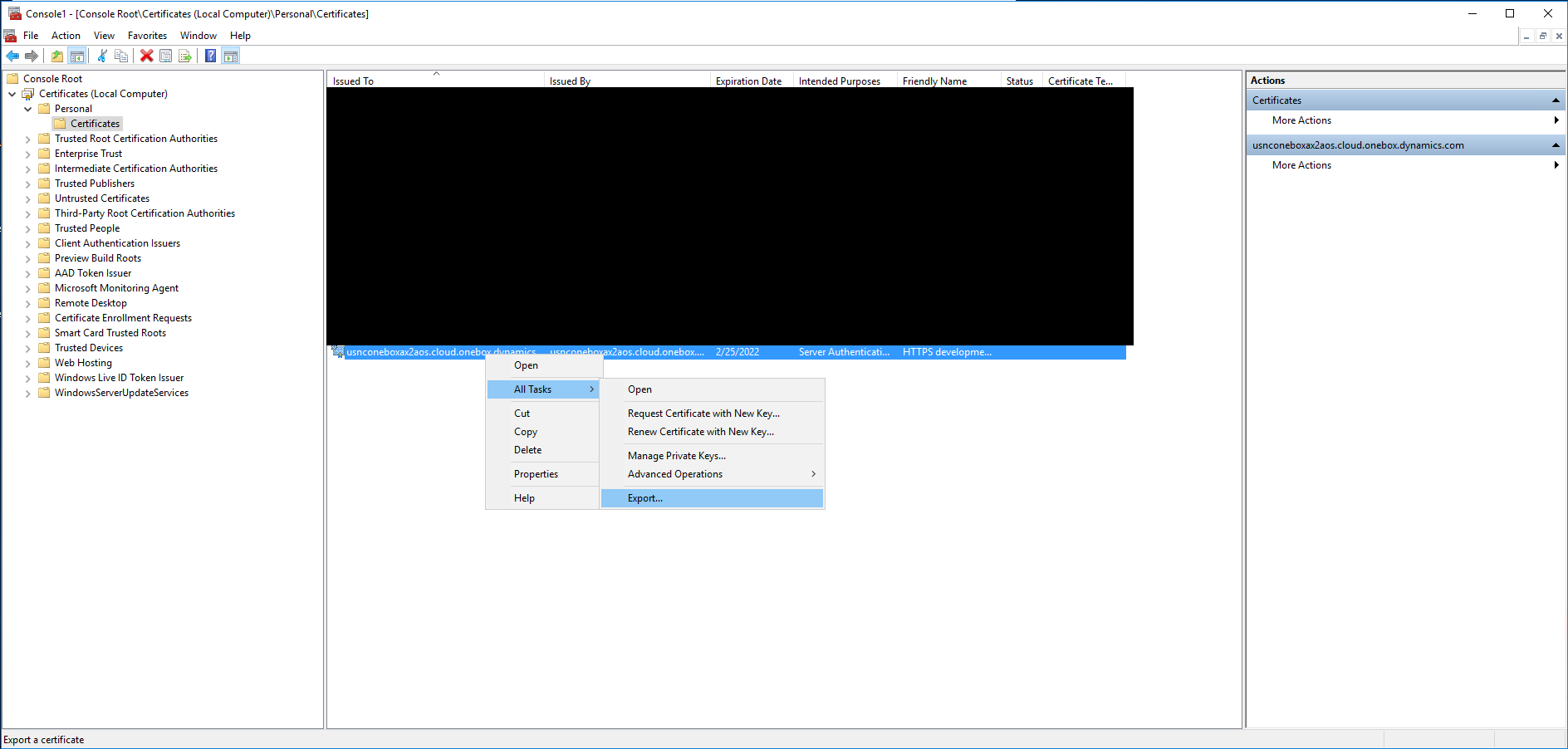
Task: Open the Action menu
Action: 66,36
